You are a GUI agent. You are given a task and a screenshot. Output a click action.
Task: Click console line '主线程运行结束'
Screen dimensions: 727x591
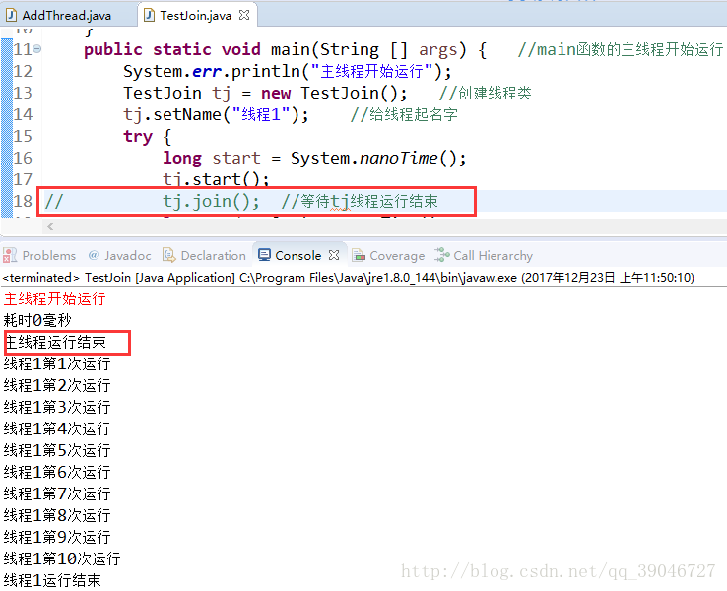coord(55,342)
